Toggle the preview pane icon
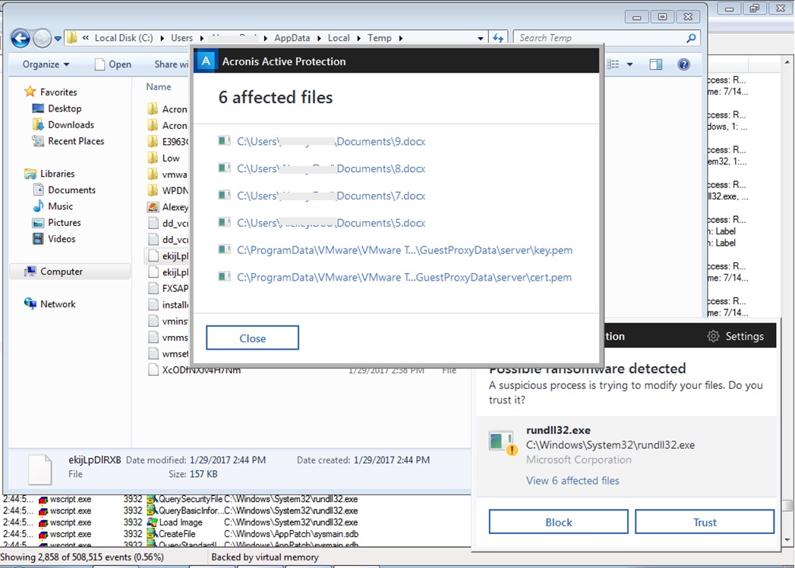This screenshot has width=795, height=568. (655, 64)
